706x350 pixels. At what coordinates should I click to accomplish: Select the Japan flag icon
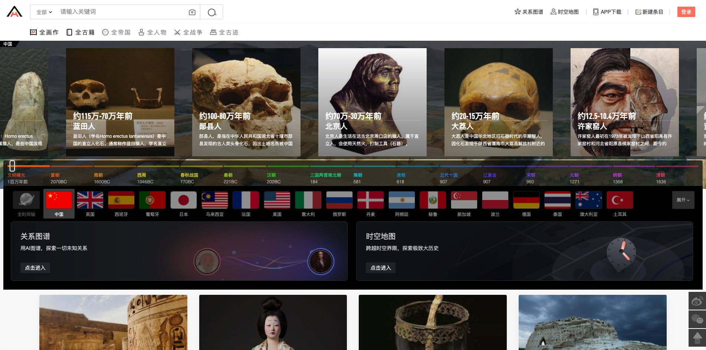point(184,200)
